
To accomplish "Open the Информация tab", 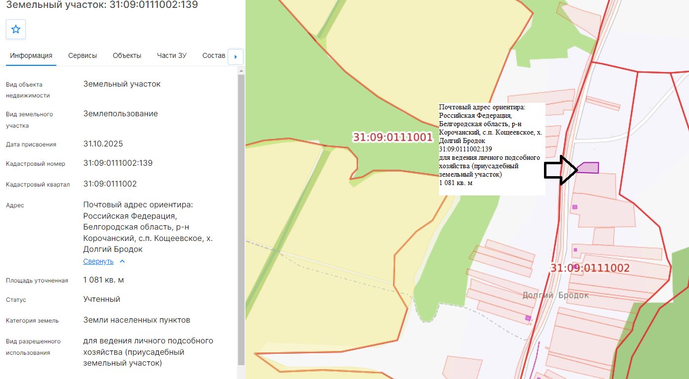I will click(31, 55).
